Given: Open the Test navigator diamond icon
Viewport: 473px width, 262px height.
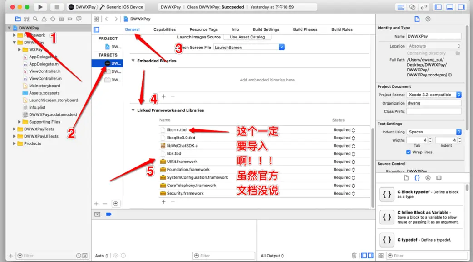Looking at the screenshot, I should [x=53, y=19].
